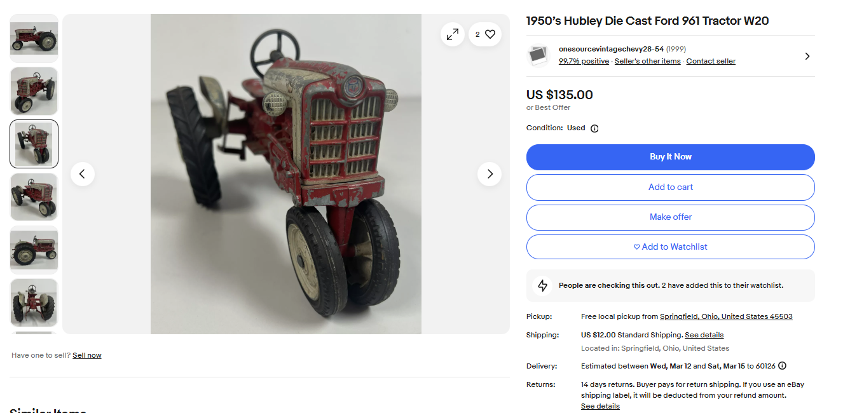The height and width of the screenshot is (413, 843).
Task: Toggle Add to Watchlist
Action: 670,247
